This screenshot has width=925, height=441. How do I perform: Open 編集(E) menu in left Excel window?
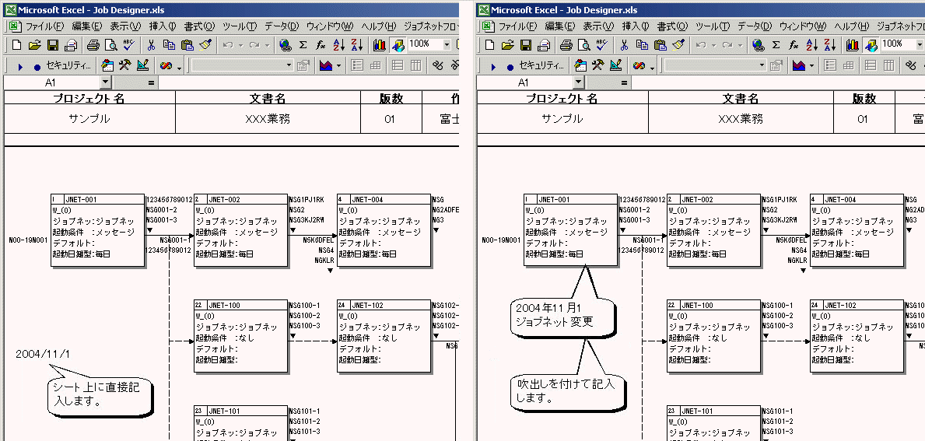click(87, 26)
